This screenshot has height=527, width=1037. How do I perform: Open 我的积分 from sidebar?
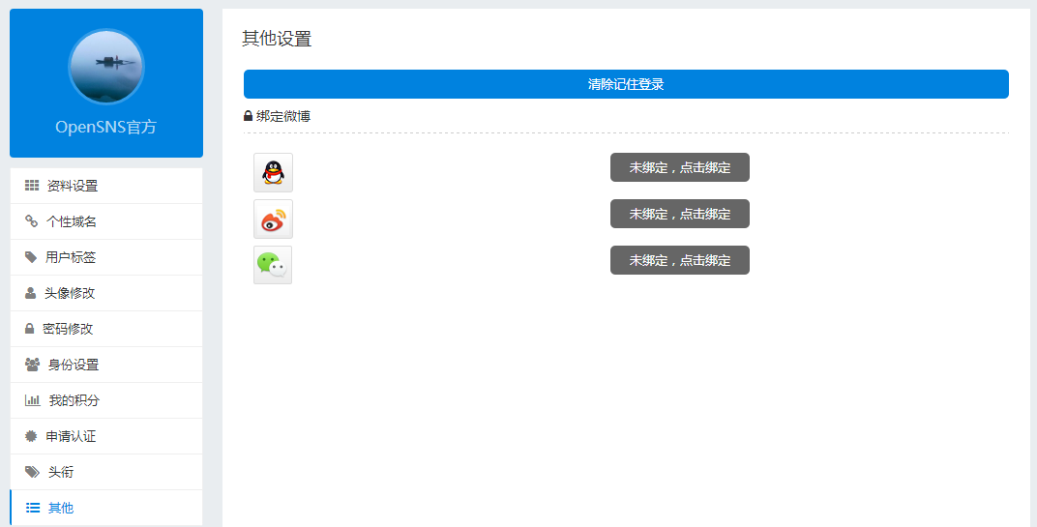tap(106, 400)
